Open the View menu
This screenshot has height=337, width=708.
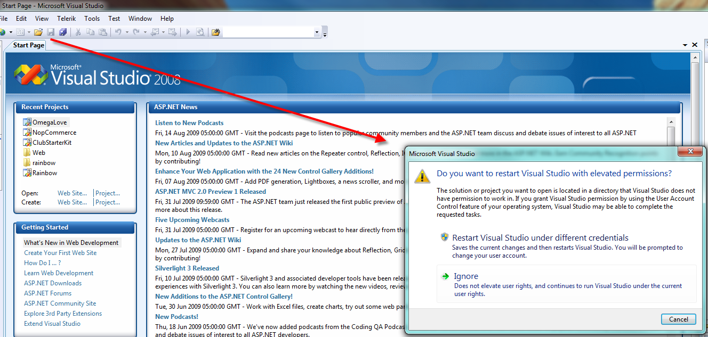[x=42, y=19]
